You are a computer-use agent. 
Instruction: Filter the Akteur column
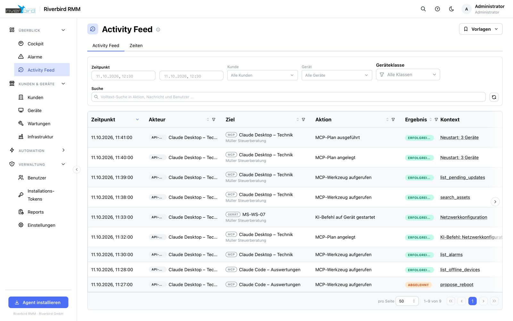click(x=214, y=119)
